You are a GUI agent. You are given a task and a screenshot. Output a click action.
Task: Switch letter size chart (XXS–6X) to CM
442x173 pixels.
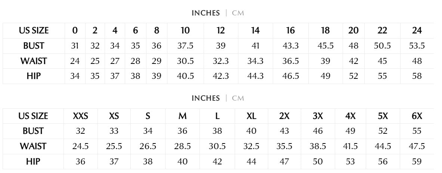[x=238, y=98]
